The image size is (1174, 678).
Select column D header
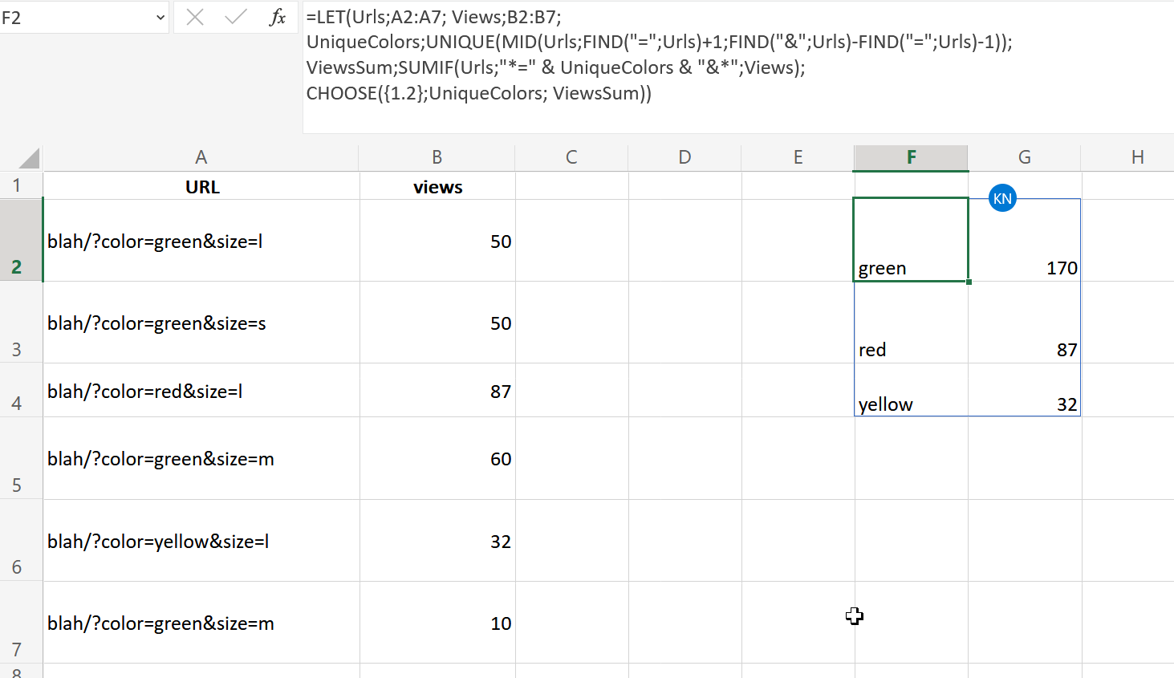pyautogui.click(x=684, y=157)
